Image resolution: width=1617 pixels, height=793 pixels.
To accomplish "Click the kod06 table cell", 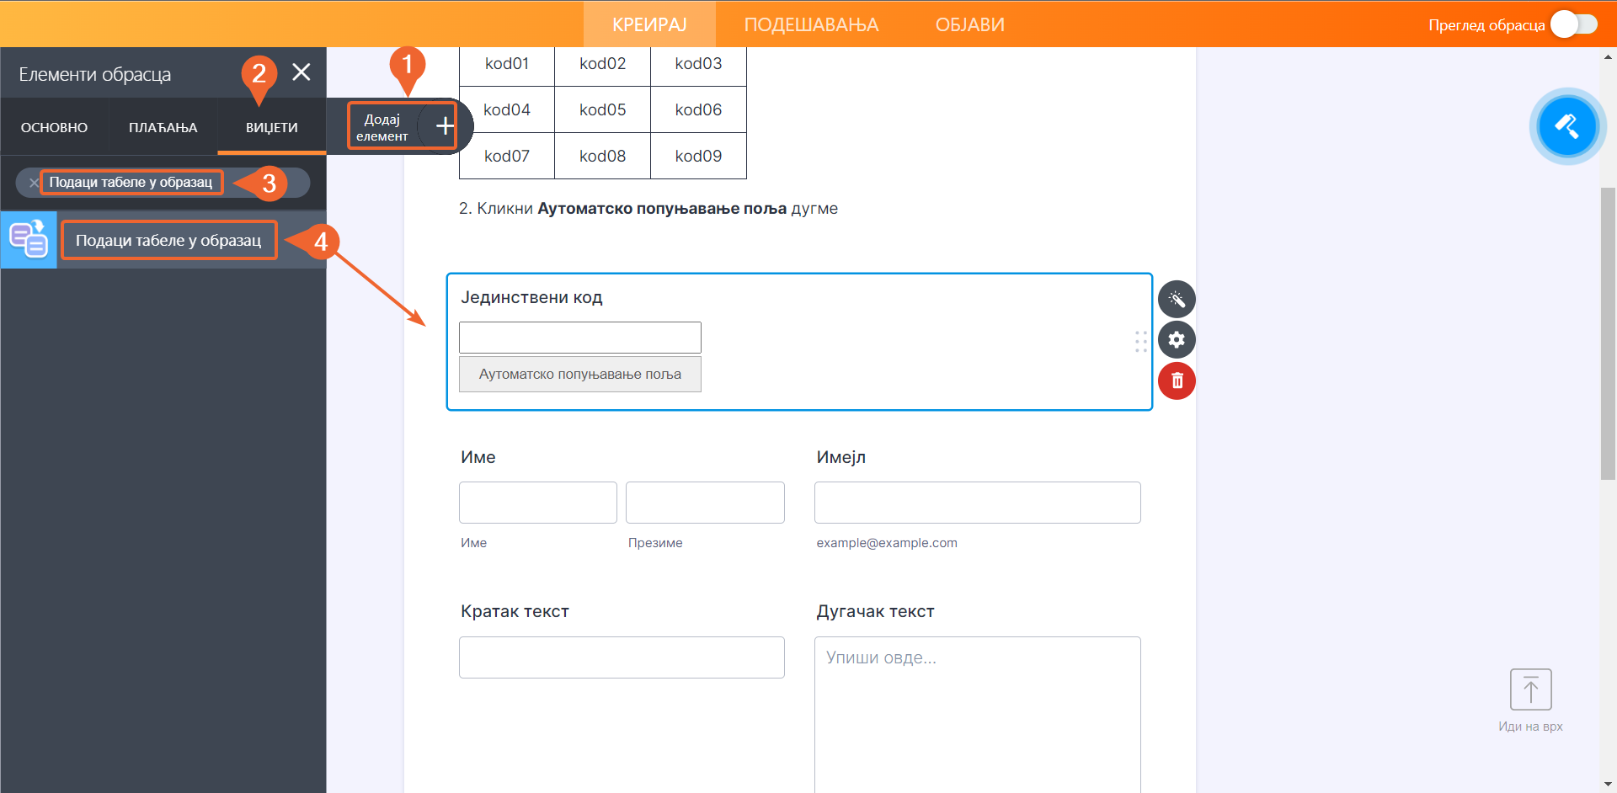I will point(698,109).
